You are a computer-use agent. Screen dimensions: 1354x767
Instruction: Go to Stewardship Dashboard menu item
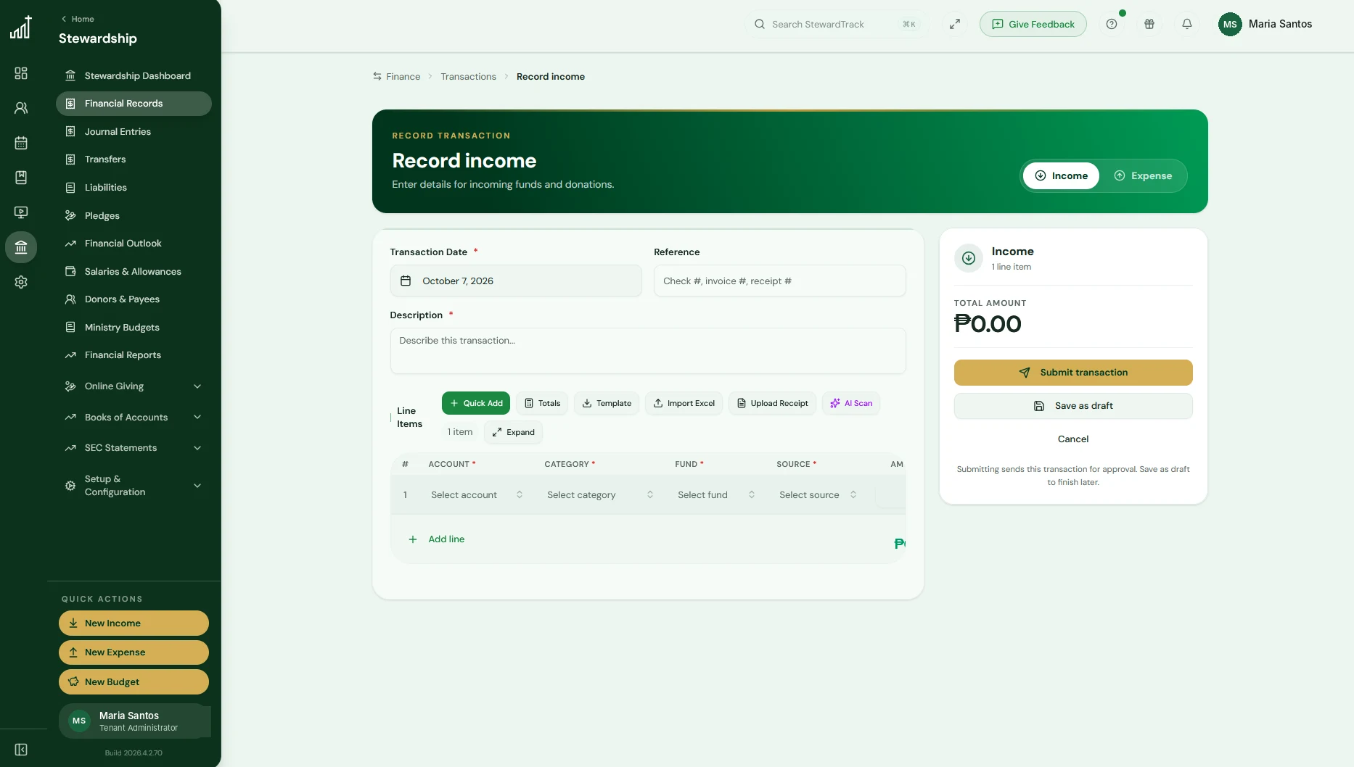click(134, 75)
